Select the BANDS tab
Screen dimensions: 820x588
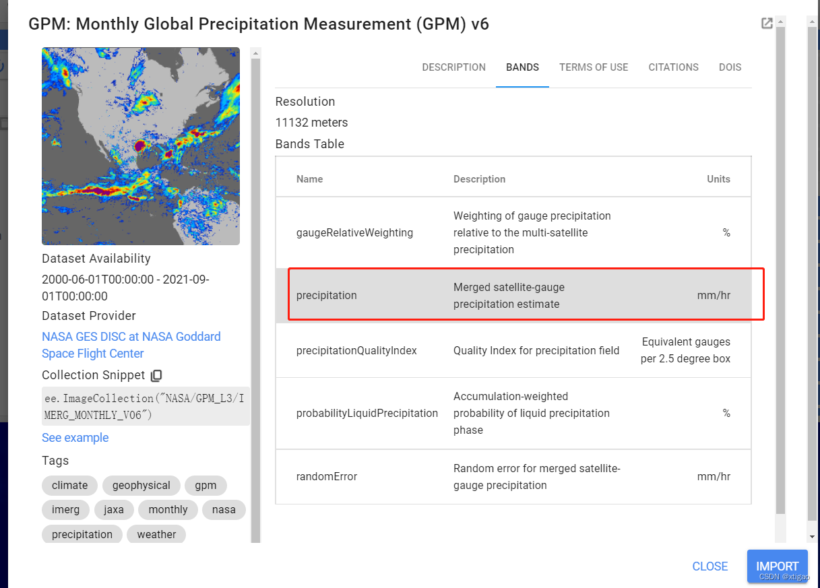click(x=522, y=67)
